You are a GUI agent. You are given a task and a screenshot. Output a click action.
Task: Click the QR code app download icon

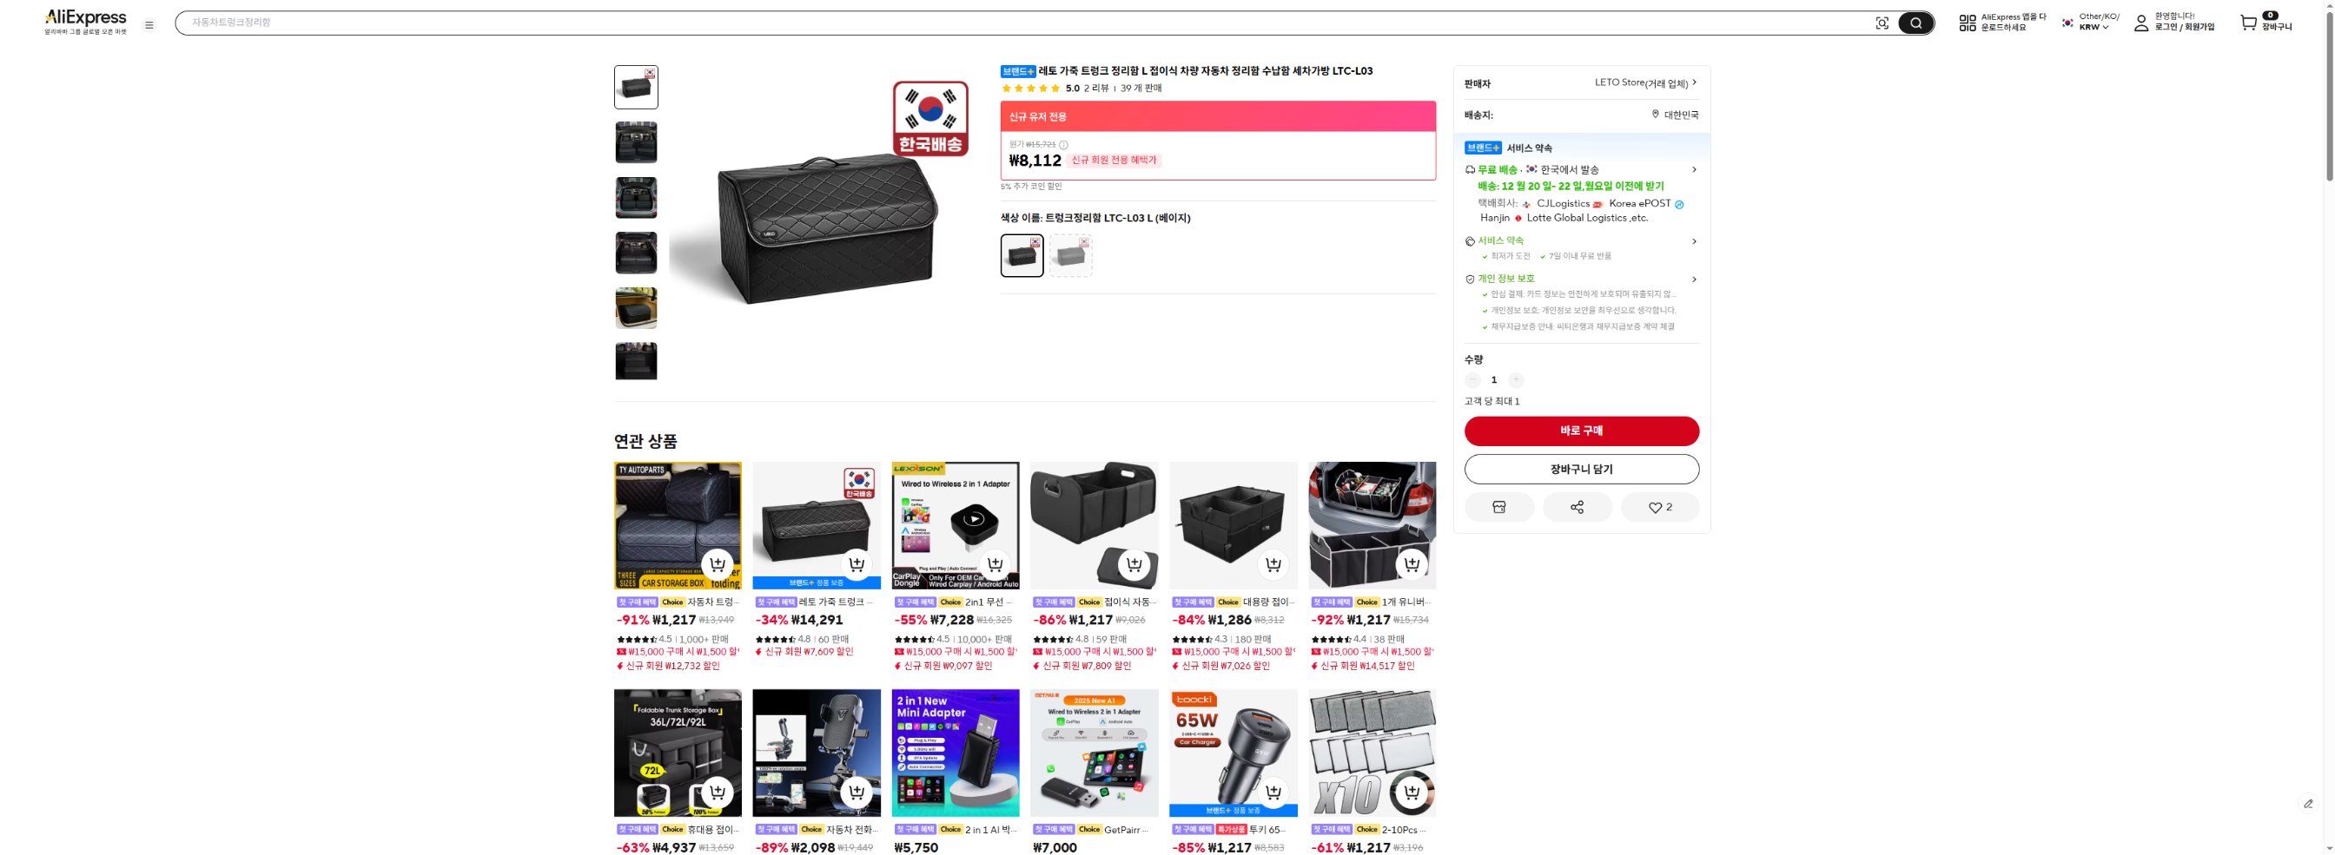click(x=1967, y=23)
